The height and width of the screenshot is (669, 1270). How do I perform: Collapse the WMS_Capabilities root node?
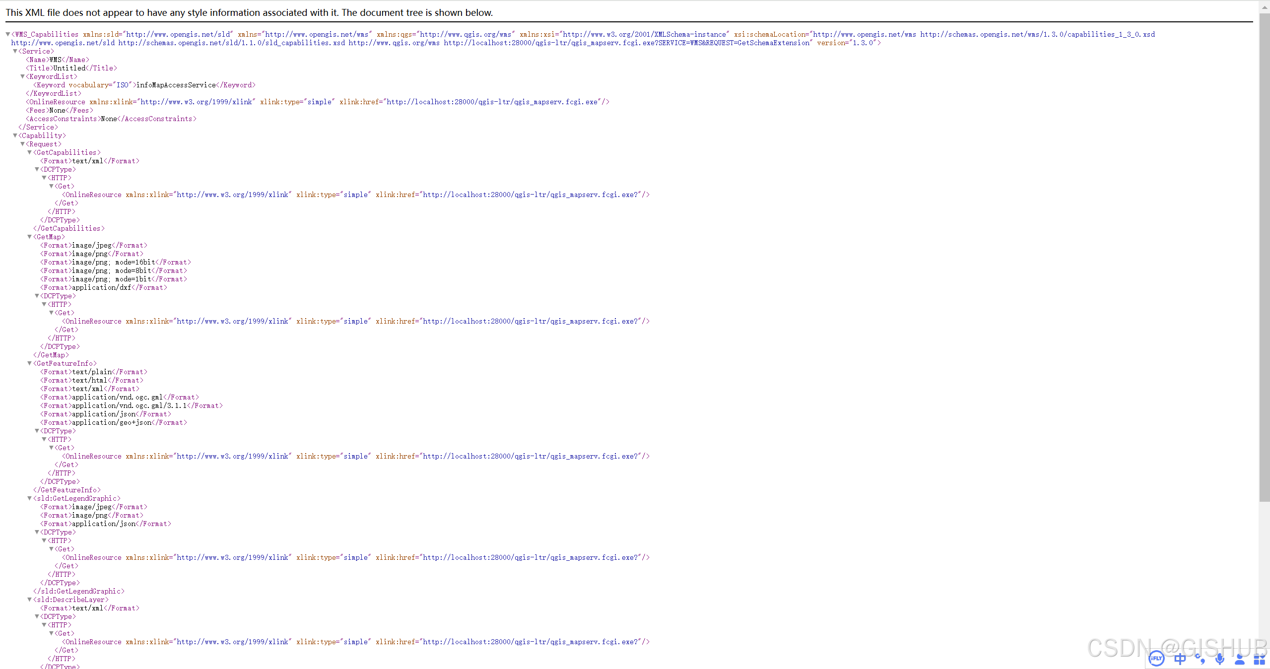(8, 34)
